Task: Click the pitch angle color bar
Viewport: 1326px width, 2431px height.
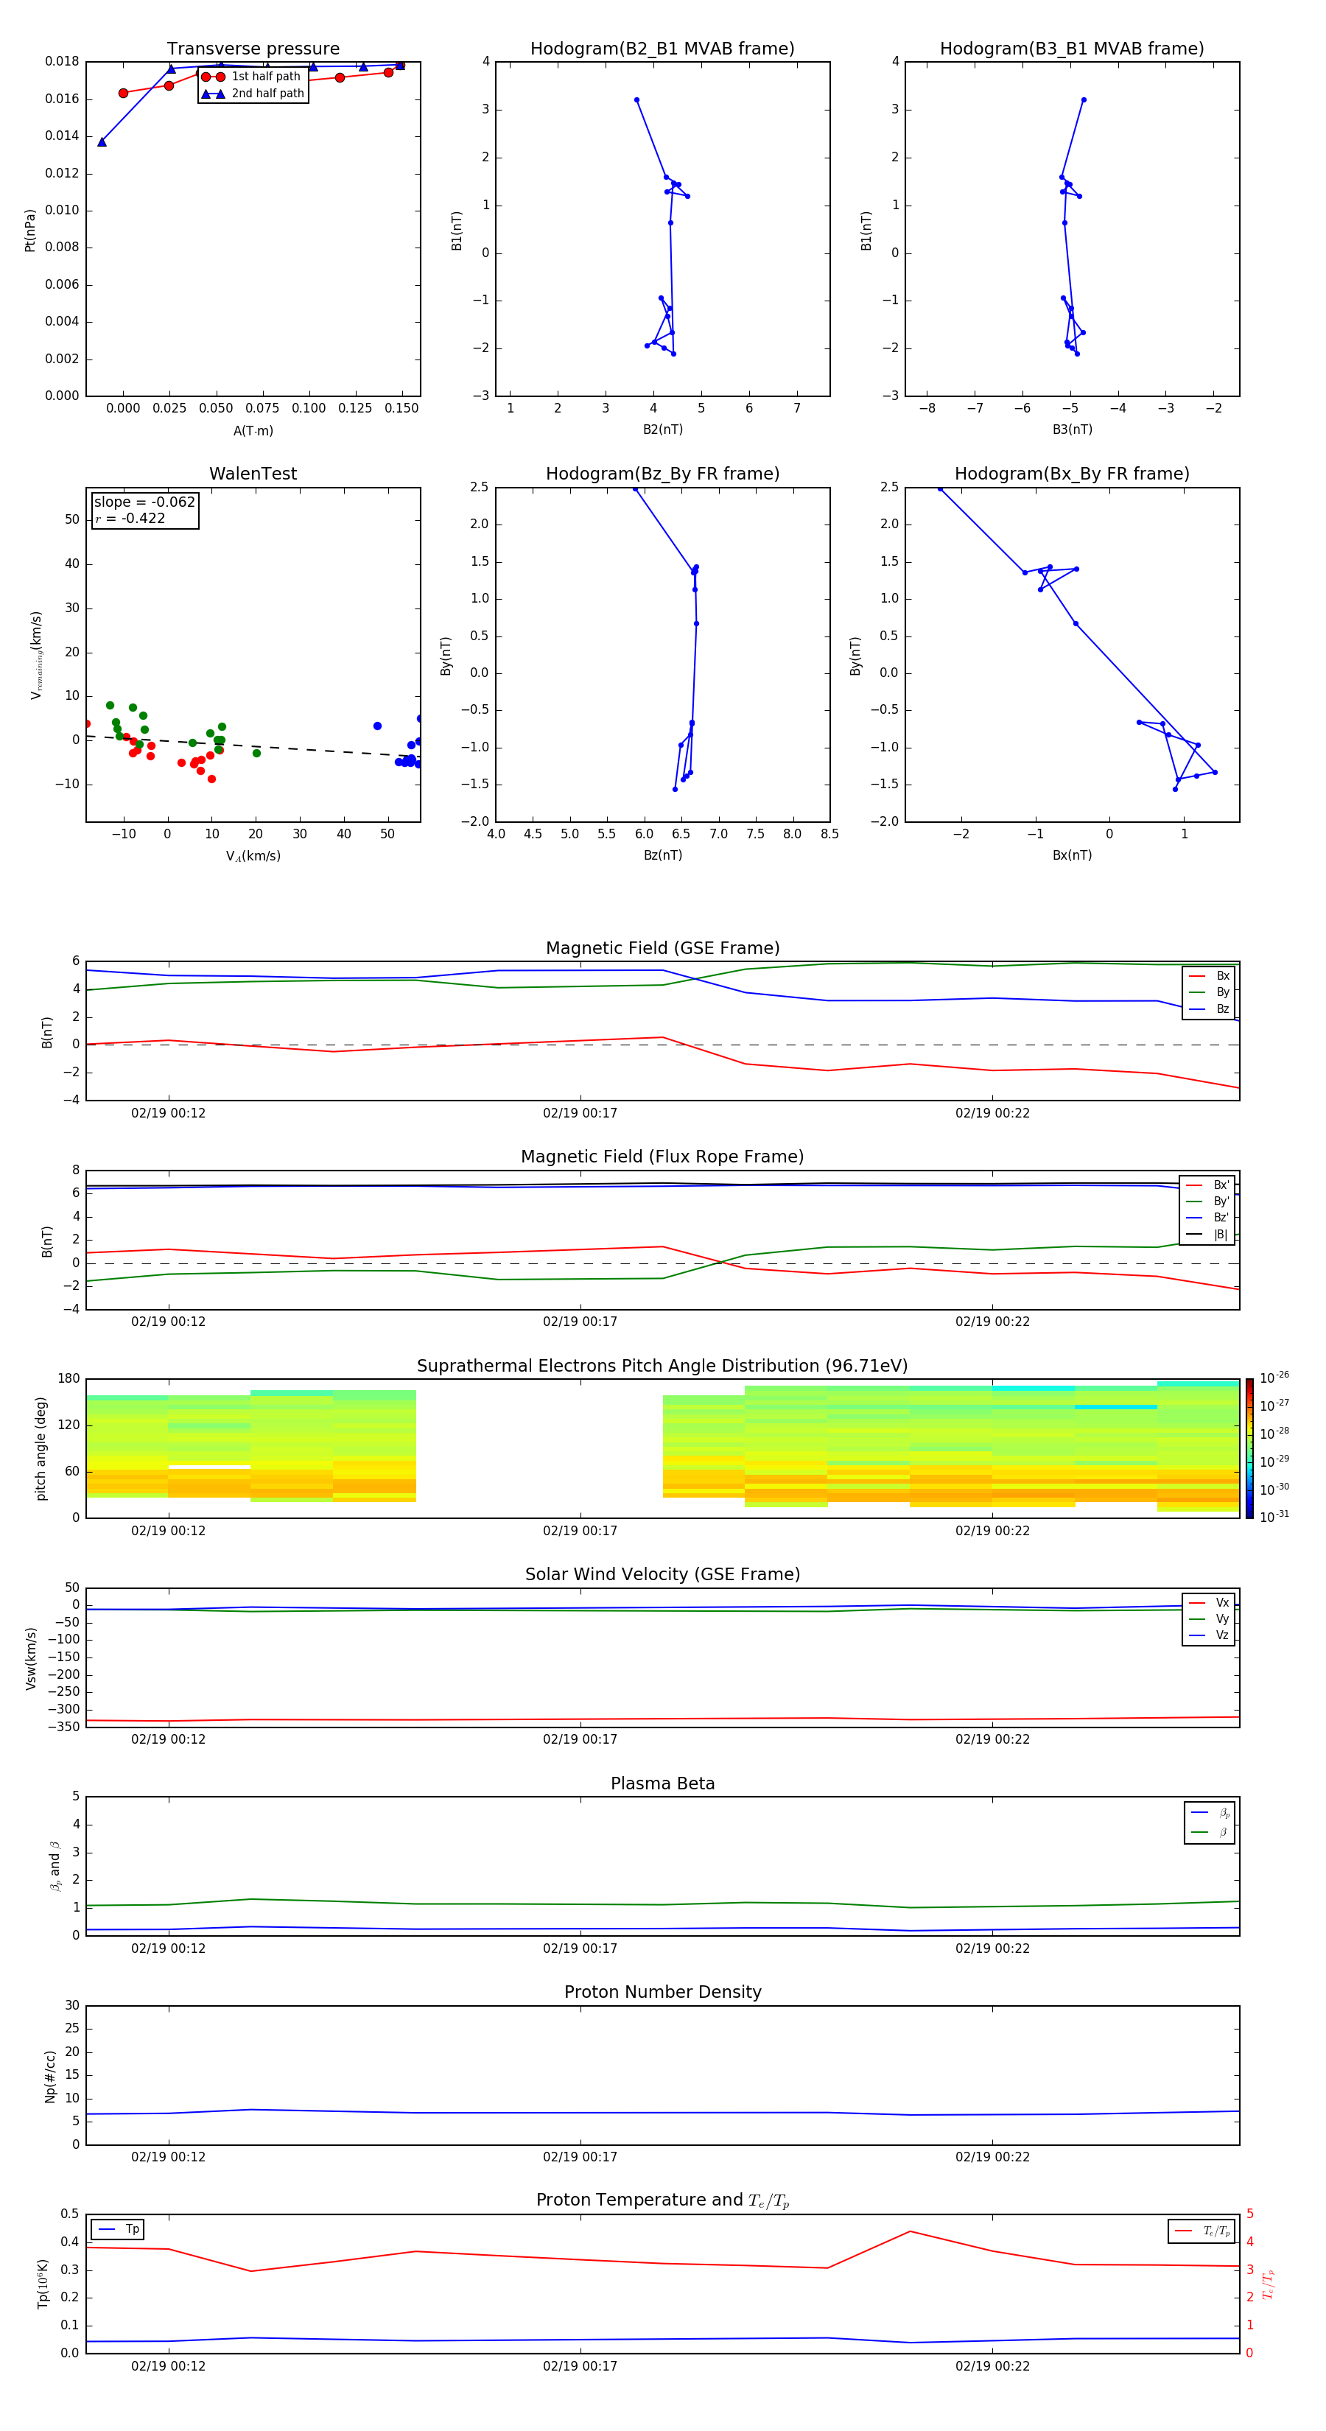Action: (x=1249, y=1448)
